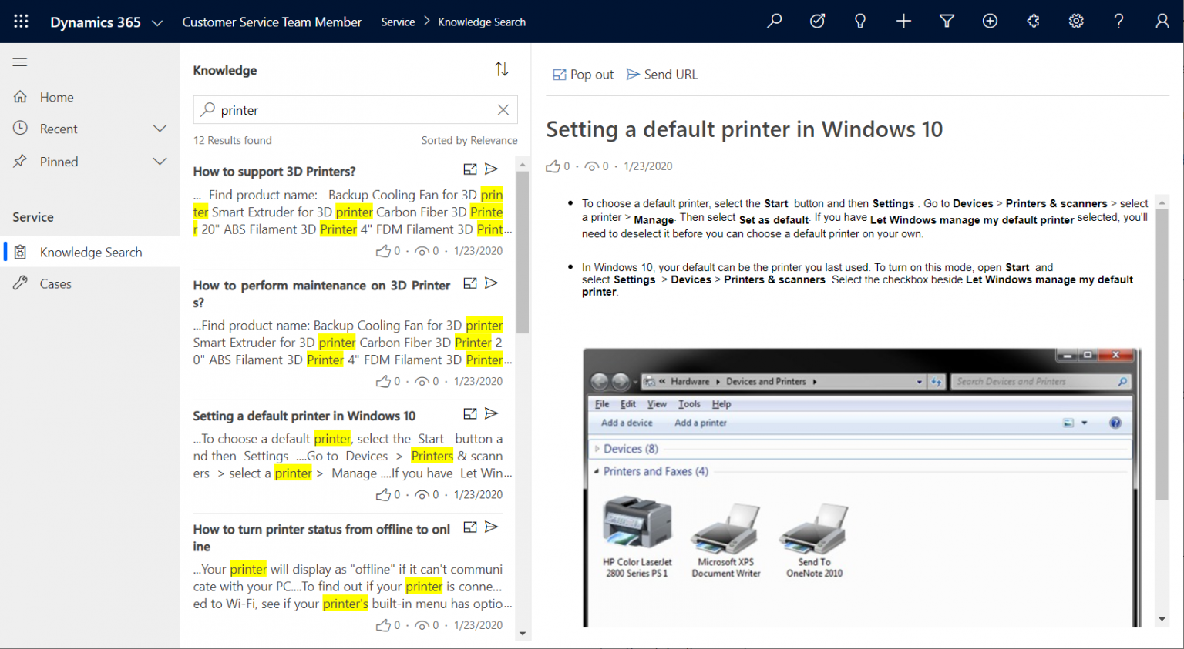Open the Settings gear icon

[x=1076, y=22]
